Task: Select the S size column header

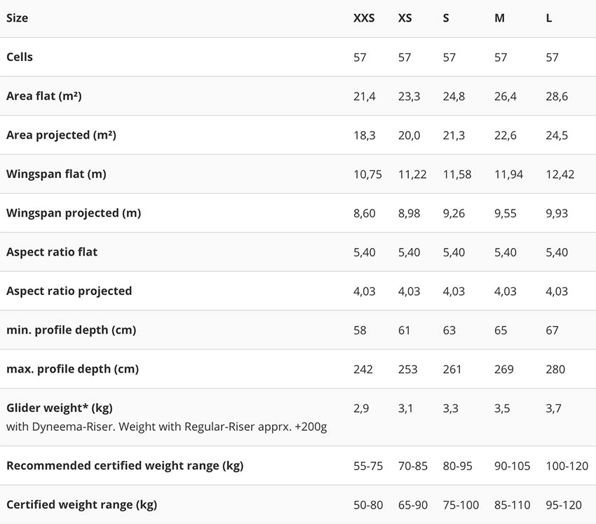Action: pyautogui.click(x=446, y=18)
